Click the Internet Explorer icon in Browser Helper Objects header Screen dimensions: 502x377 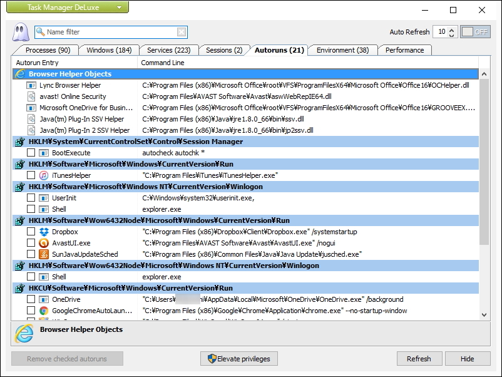(x=20, y=74)
